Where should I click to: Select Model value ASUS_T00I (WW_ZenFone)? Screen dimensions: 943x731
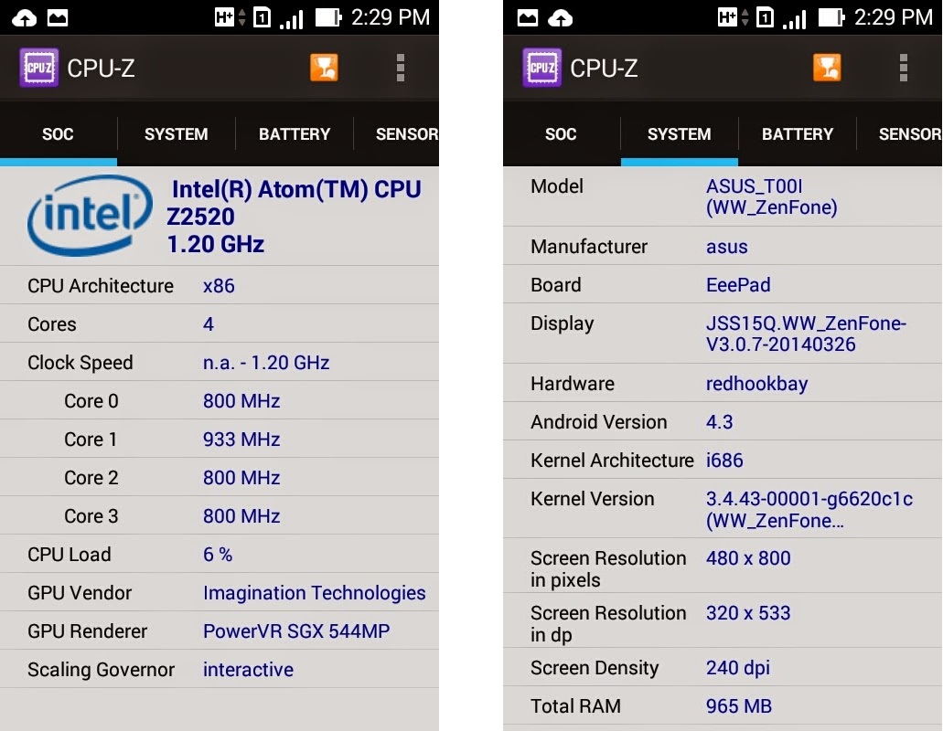772,197
